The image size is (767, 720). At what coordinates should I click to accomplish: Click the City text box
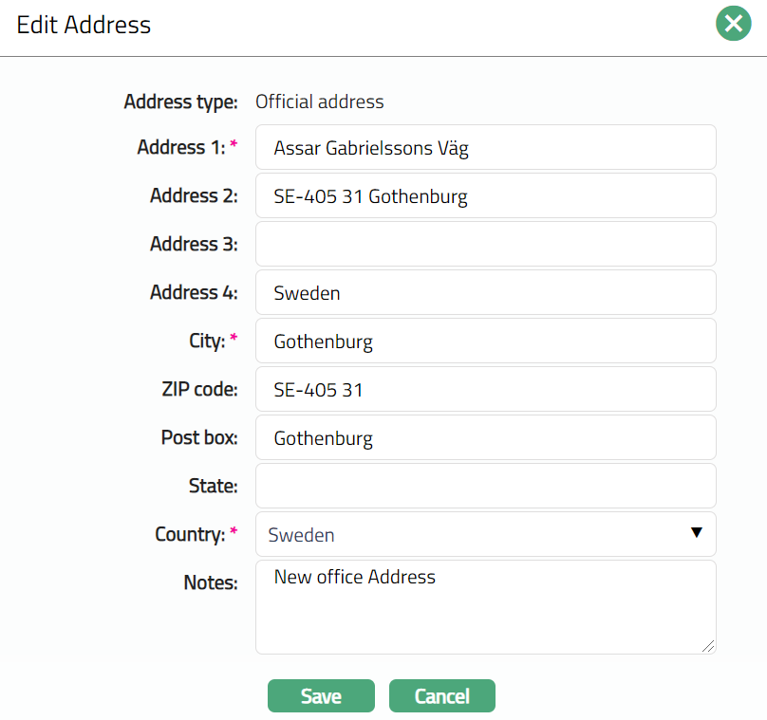485,342
